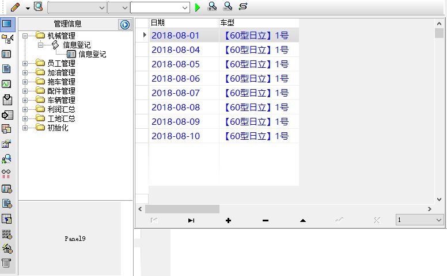Select the form with gear sidebar icon
Image resolution: width=447 pixels, height=276 pixels.
(x=7, y=189)
